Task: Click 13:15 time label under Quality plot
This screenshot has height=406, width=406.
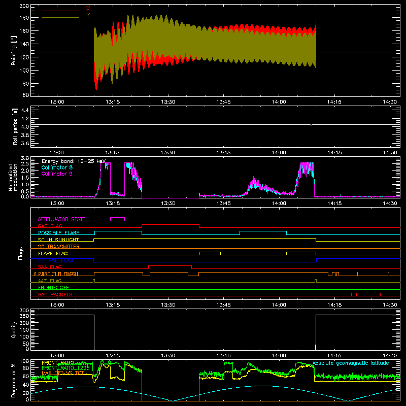Action: click(x=113, y=356)
